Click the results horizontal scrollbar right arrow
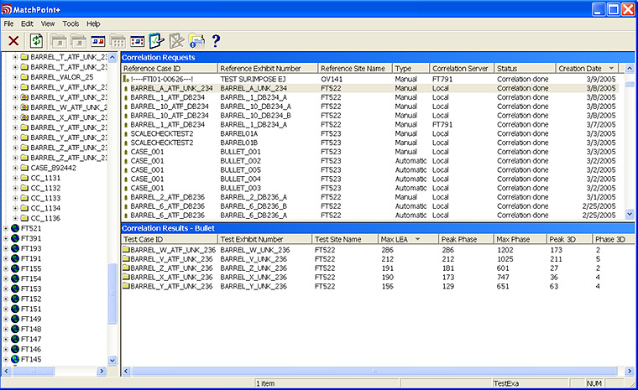The width and height of the screenshot is (638, 390). coord(630,371)
